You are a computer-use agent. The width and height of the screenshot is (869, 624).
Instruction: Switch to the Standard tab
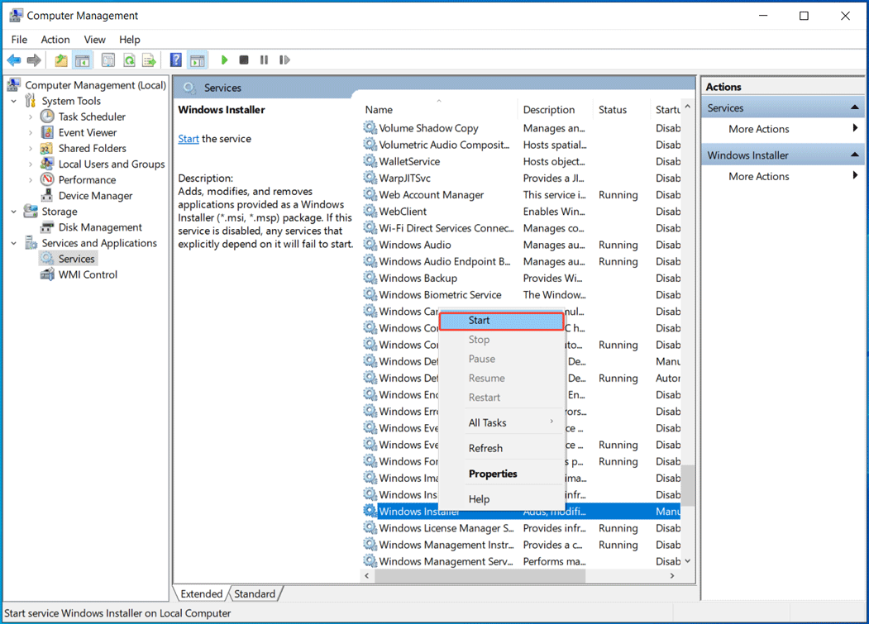(x=255, y=593)
